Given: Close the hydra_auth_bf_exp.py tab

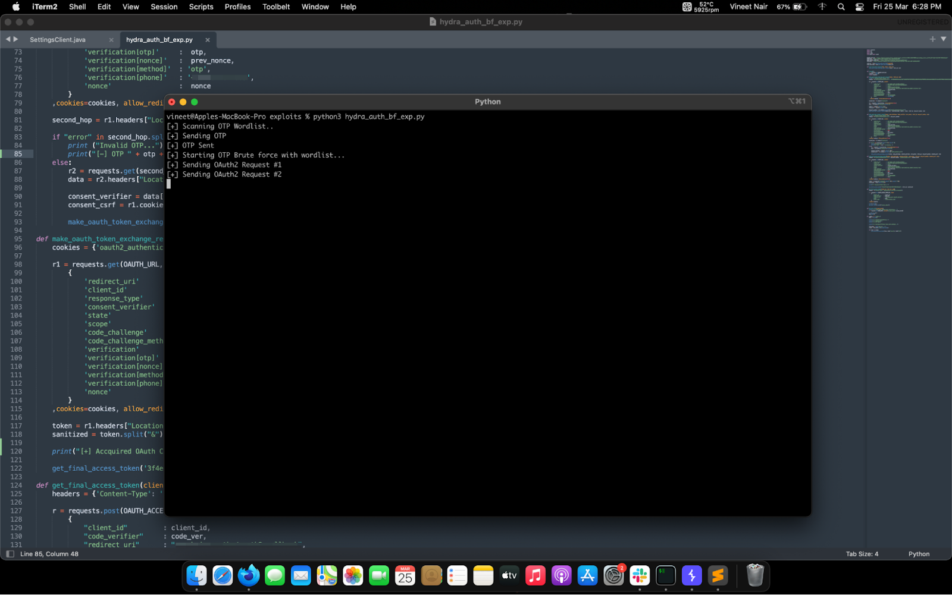Looking at the screenshot, I should pyautogui.click(x=208, y=40).
